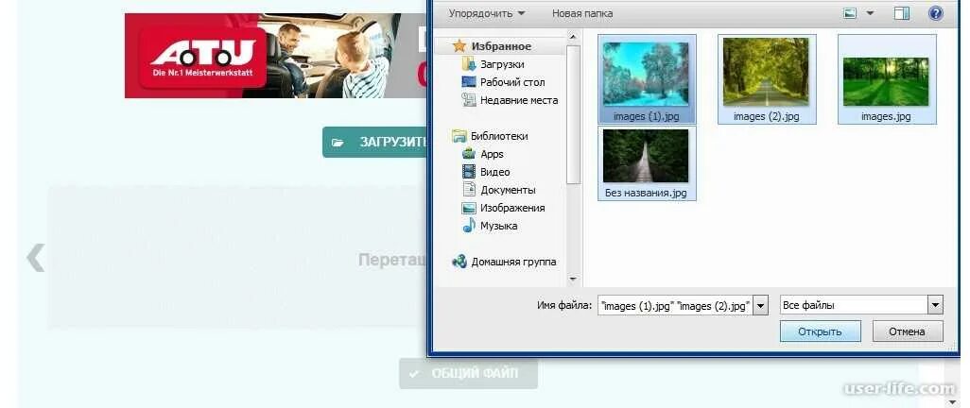Open the Упорядочить dropdown menu
Image resolution: width=970 pixels, height=408 pixels.
tap(486, 13)
